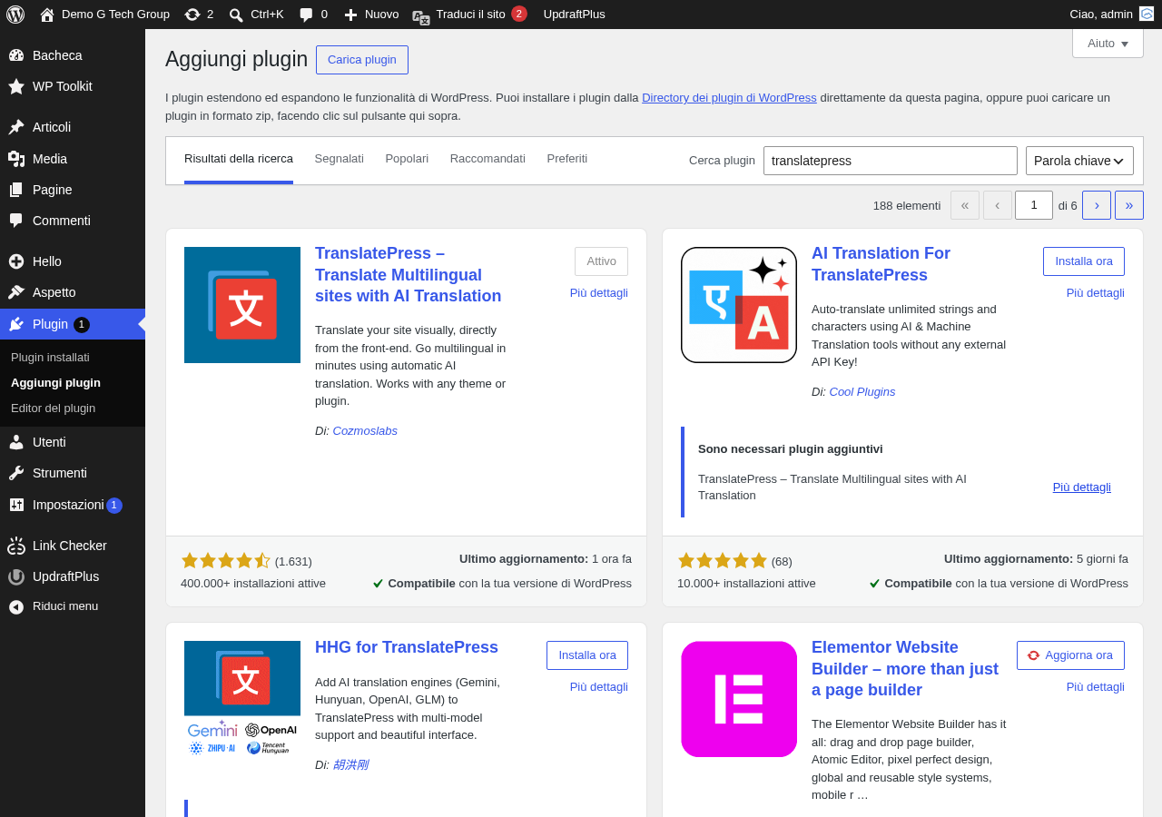Viewport: 1162px width, 817px height.
Task: Go to Bacheca dashboard
Action: pos(73,55)
